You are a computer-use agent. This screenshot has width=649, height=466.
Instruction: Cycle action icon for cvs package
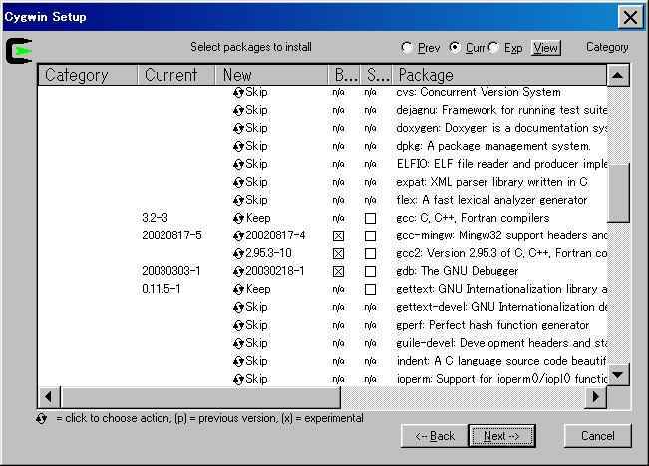coord(238,93)
